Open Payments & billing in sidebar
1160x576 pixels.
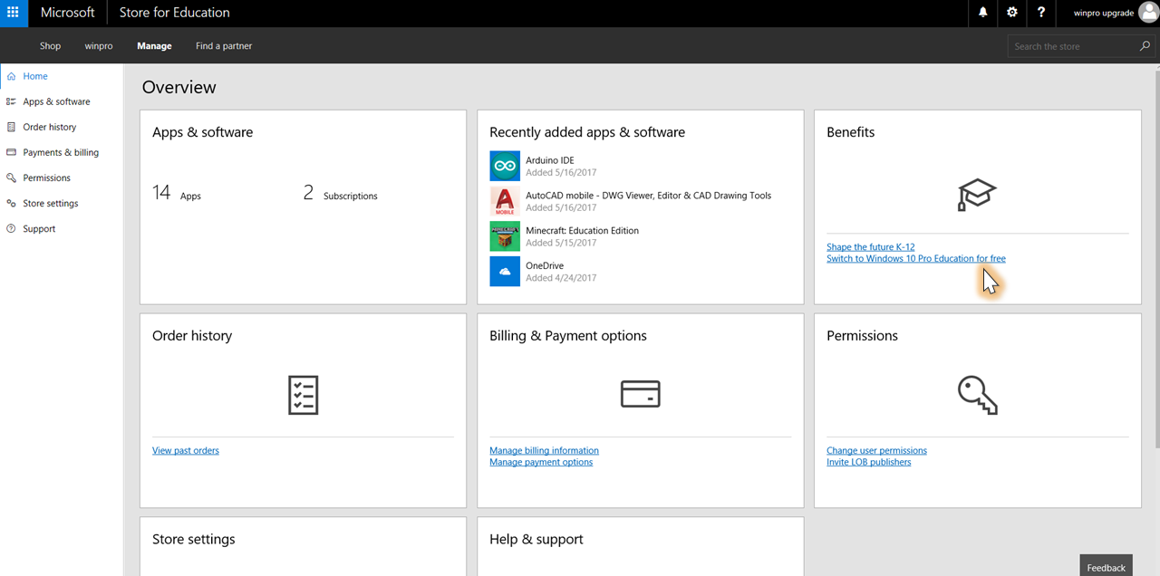61,153
